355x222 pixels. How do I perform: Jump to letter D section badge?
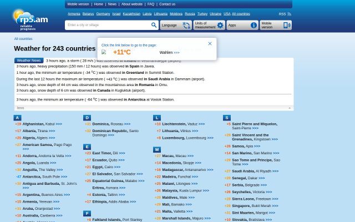point(87,118)
